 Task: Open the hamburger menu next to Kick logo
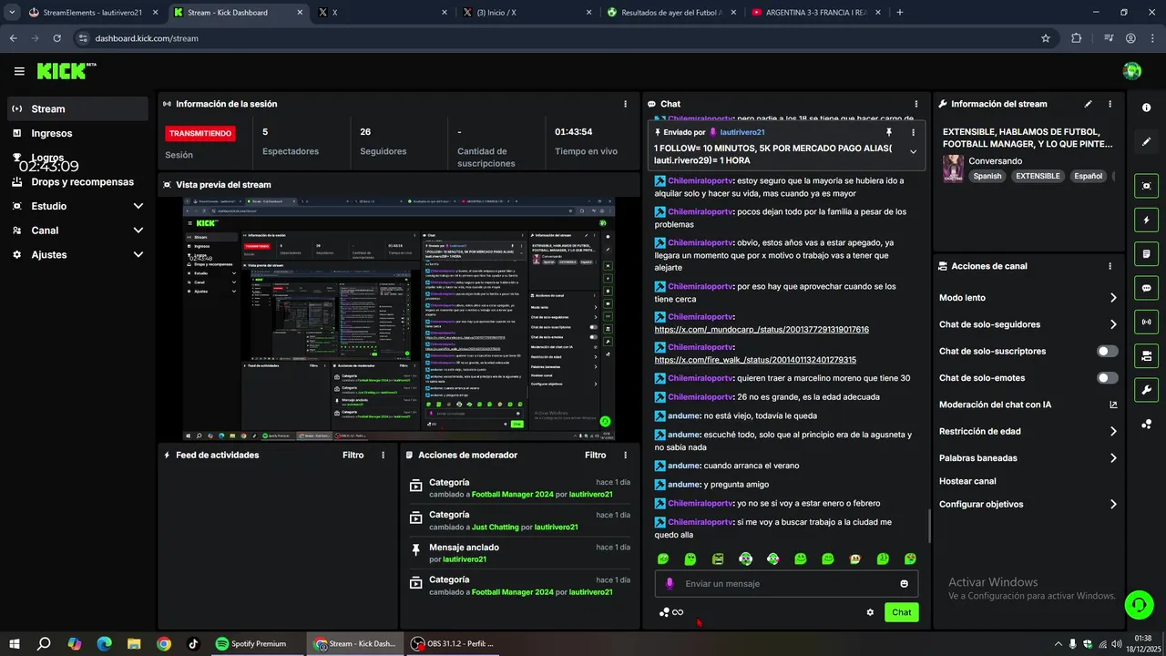click(19, 71)
